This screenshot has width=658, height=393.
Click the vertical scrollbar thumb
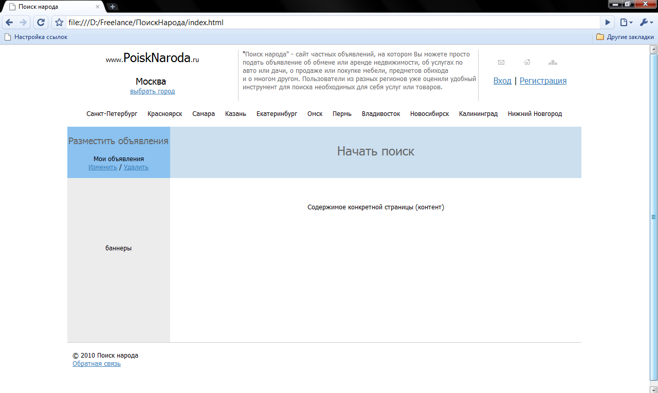click(x=654, y=217)
